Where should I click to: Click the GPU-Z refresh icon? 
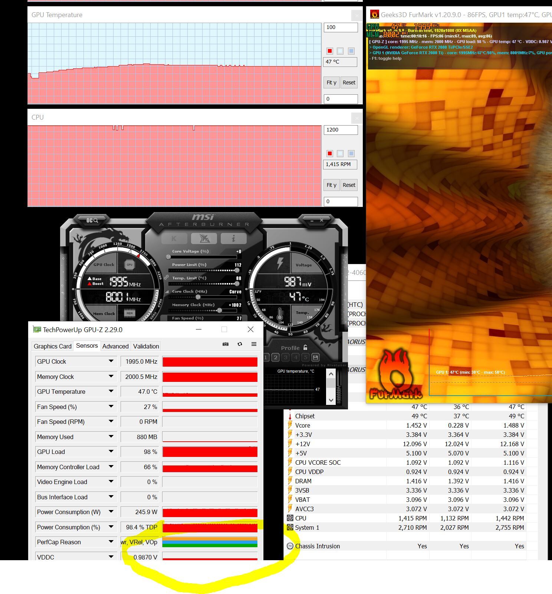click(240, 344)
